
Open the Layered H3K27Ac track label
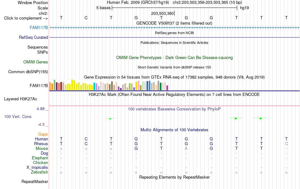[21, 99]
